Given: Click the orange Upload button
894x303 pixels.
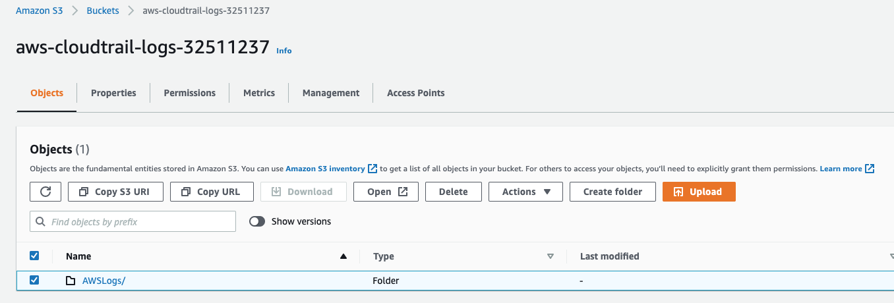Looking at the screenshot, I should pos(699,192).
